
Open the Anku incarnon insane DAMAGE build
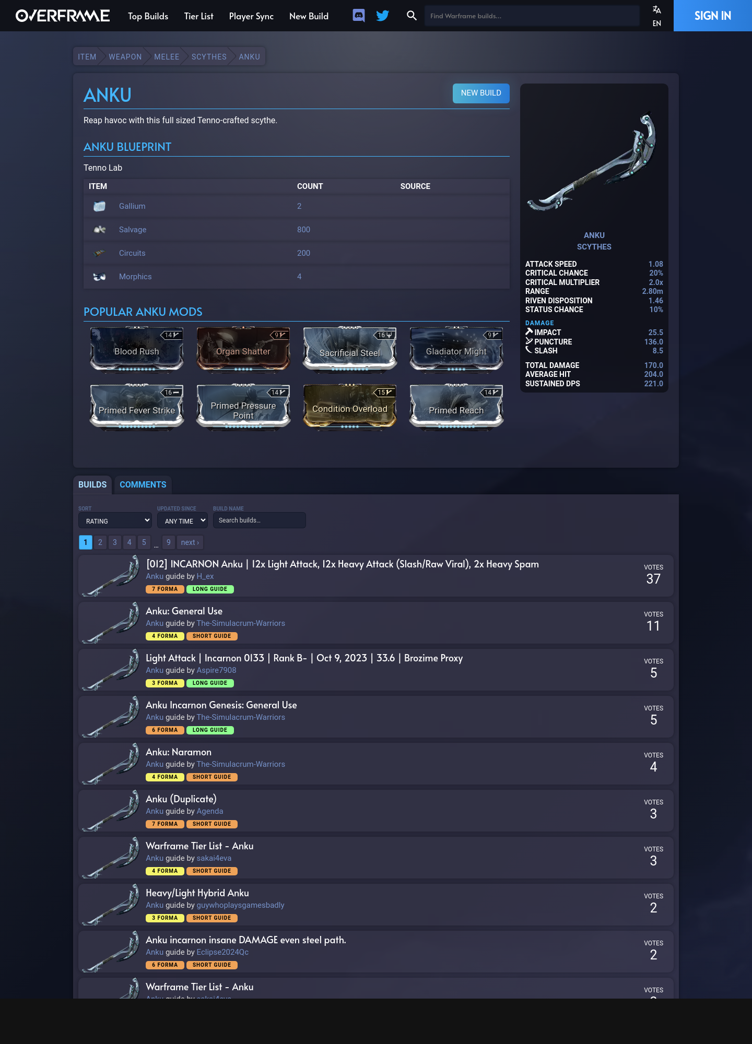click(x=246, y=940)
